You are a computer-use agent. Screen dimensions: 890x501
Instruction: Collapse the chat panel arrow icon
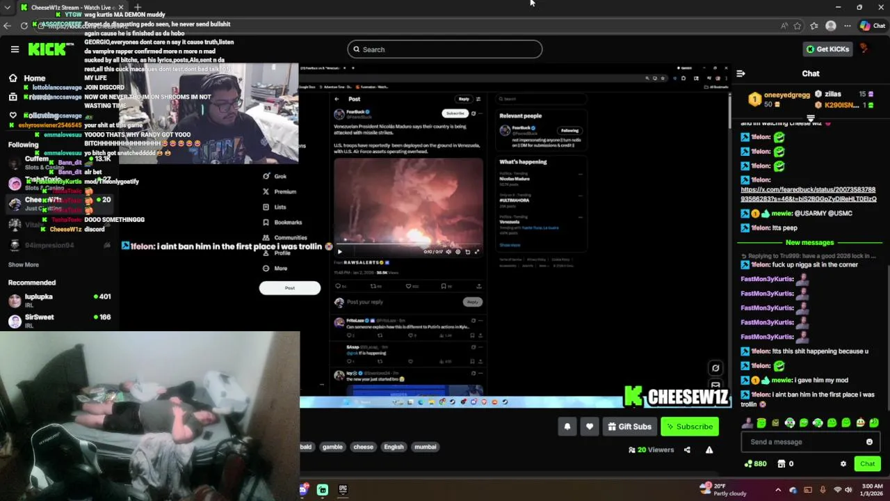coord(741,73)
